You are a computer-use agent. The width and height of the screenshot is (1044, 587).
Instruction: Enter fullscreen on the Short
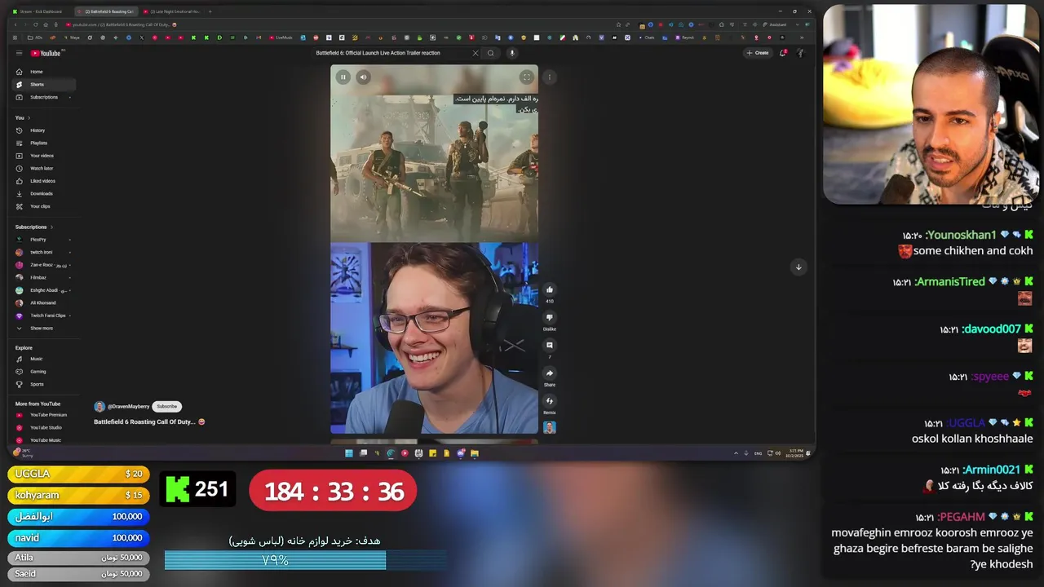click(x=526, y=77)
